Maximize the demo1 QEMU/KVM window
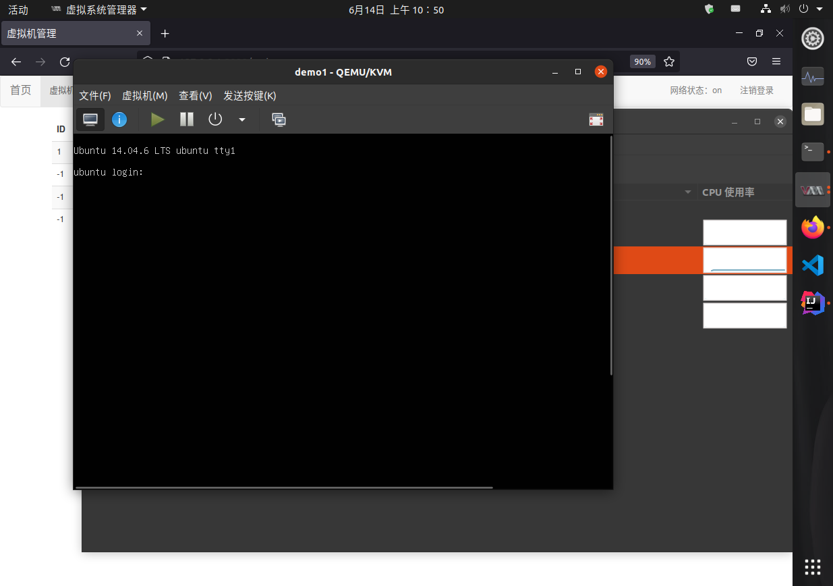This screenshot has height=586, width=833. tap(577, 72)
